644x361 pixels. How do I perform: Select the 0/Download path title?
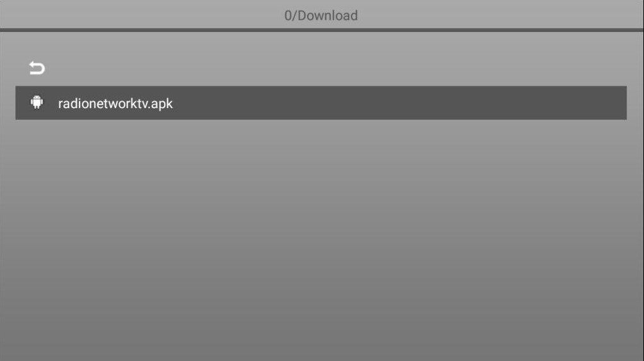[x=321, y=15]
